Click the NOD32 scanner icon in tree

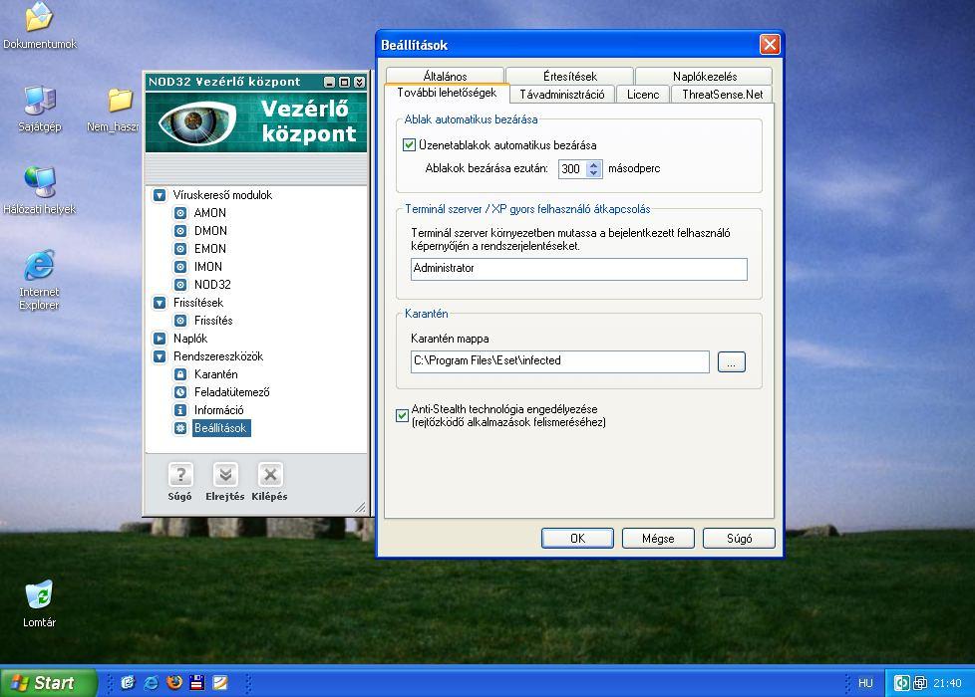pyautogui.click(x=180, y=285)
